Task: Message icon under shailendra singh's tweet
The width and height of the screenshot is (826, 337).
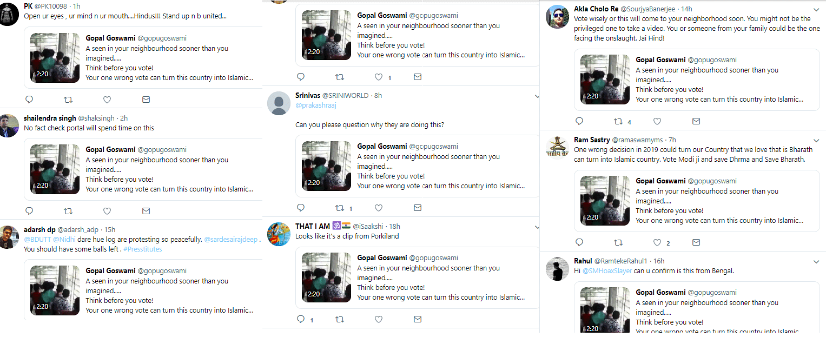Action: [146, 211]
